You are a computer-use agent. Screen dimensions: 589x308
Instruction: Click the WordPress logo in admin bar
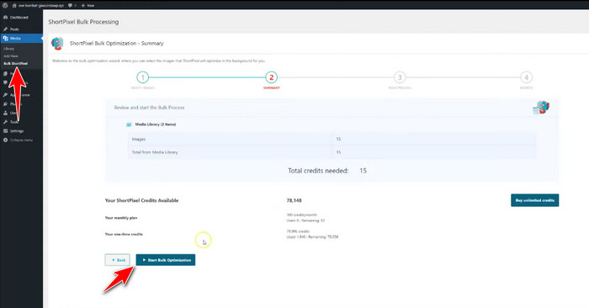click(5, 5)
